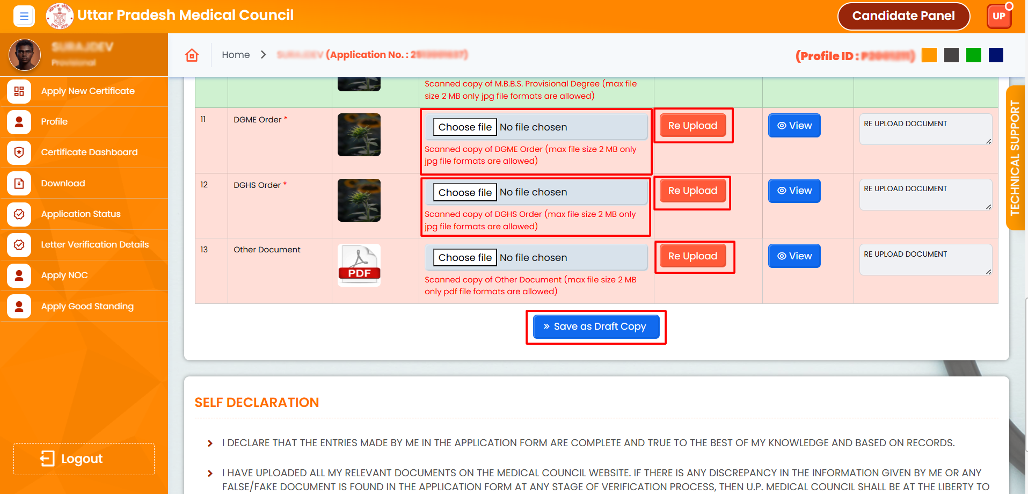Choose file for DGHS Order
This screenshot has width=1028, height=494.
(x=465, y=193)
